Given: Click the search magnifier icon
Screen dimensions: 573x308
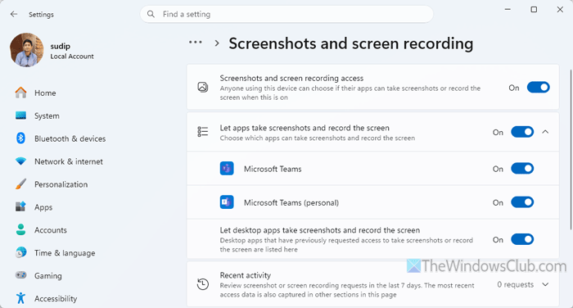Looking at the screenshot, I should coord(151,14).
